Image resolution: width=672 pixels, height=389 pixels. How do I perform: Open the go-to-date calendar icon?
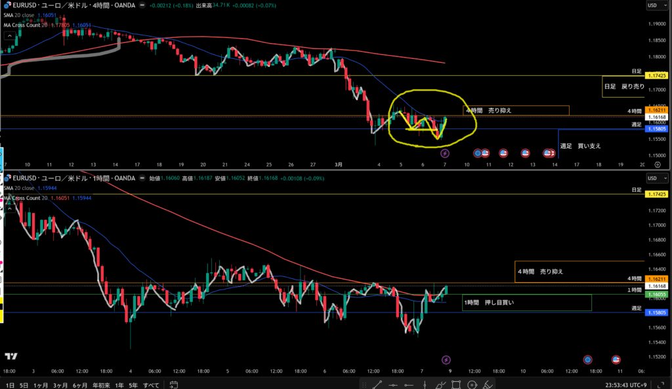[173, 384]
